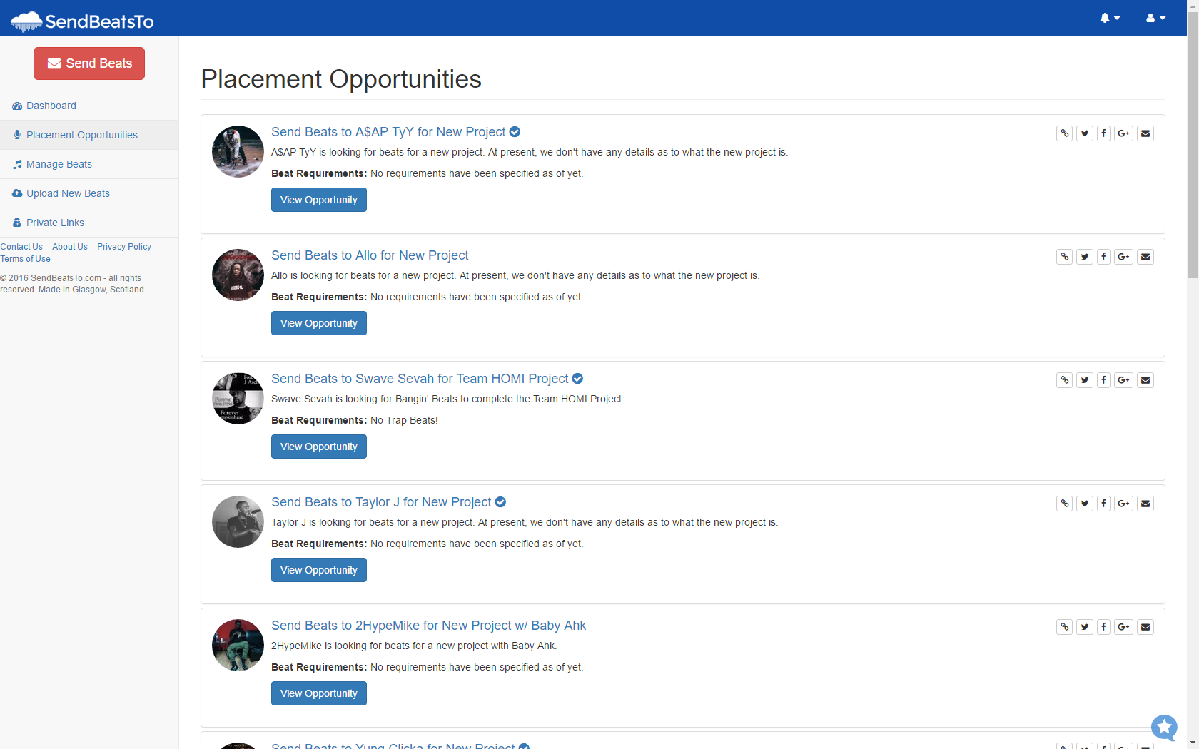This screenshot has height=749, width=1199.
Task: Open 2HypeMike New Project title link
Action: [x=428, y=626]
